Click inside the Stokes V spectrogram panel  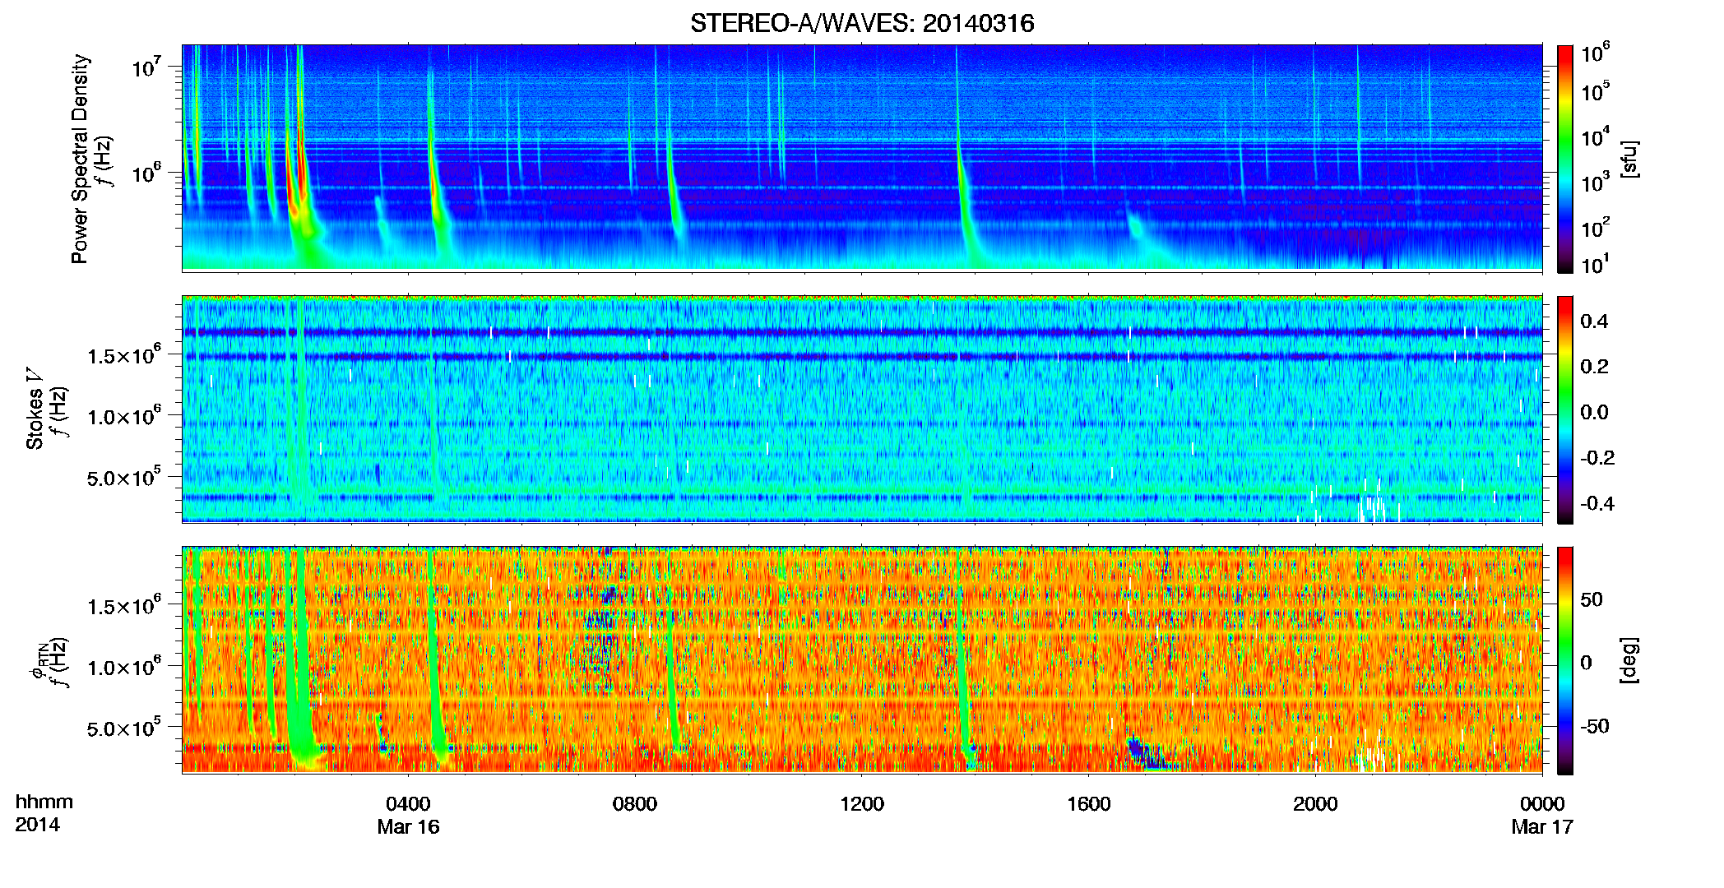862,409
